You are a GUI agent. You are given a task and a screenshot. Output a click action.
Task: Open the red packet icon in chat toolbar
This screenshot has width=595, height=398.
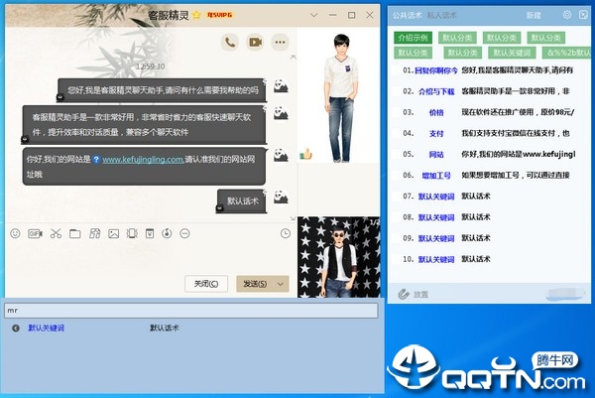pos(150,233)
